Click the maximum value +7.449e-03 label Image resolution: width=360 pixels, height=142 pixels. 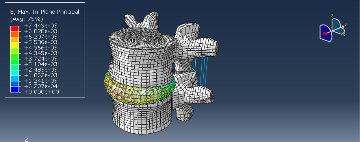tap(41, 26)
